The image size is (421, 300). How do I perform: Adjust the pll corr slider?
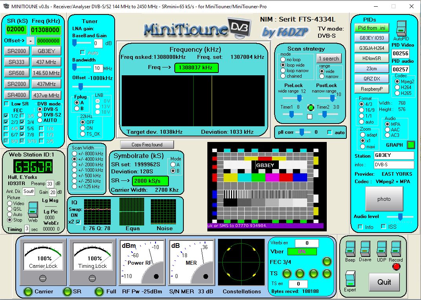click(302, 132)
